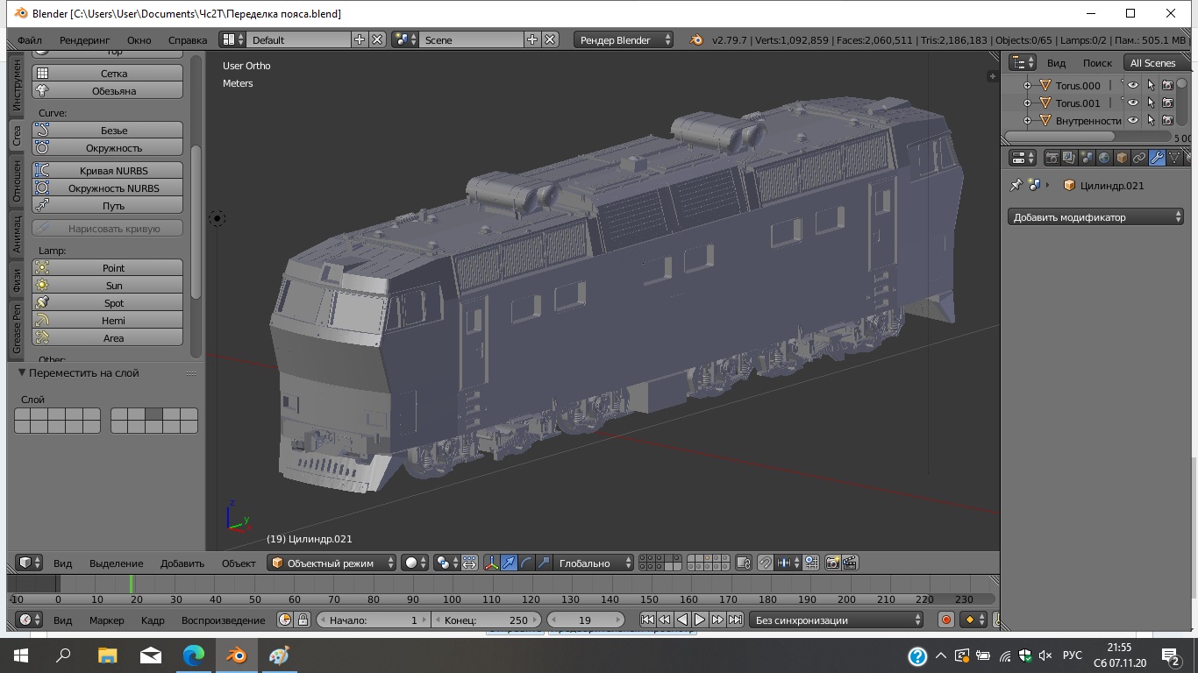Hide Torus.000 using its eye icon
The width and height of the screenshot is (1198, 673).
tap(1133, 85)
